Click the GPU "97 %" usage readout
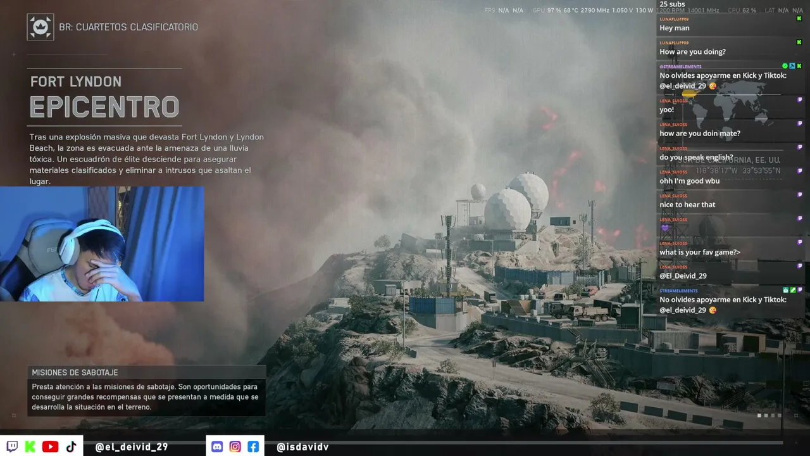810x456 pixels. [x=554, y=10]
